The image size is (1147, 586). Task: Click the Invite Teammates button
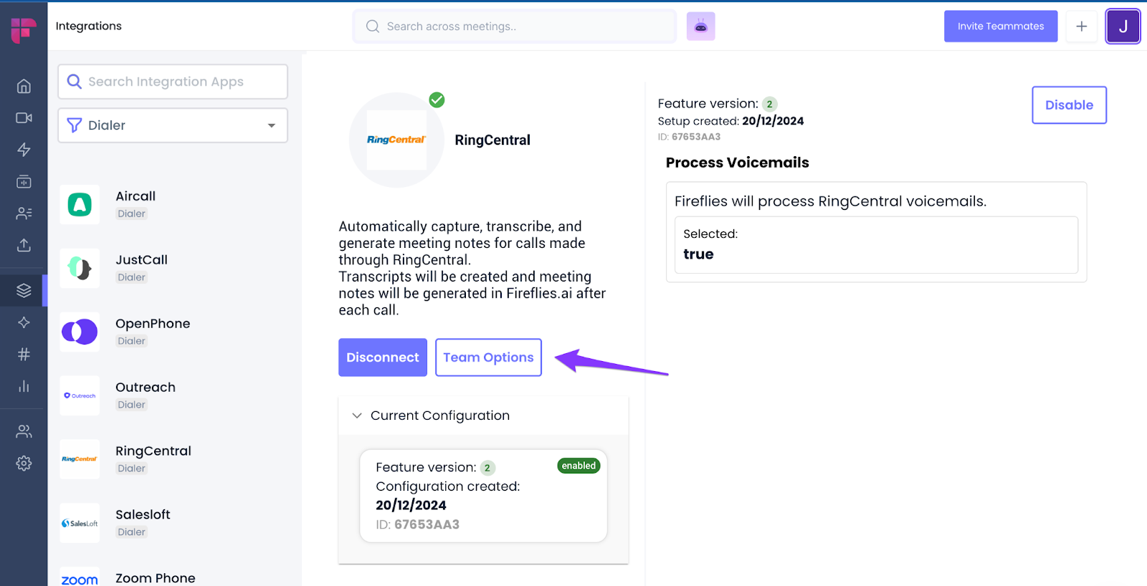(1000, 27)
